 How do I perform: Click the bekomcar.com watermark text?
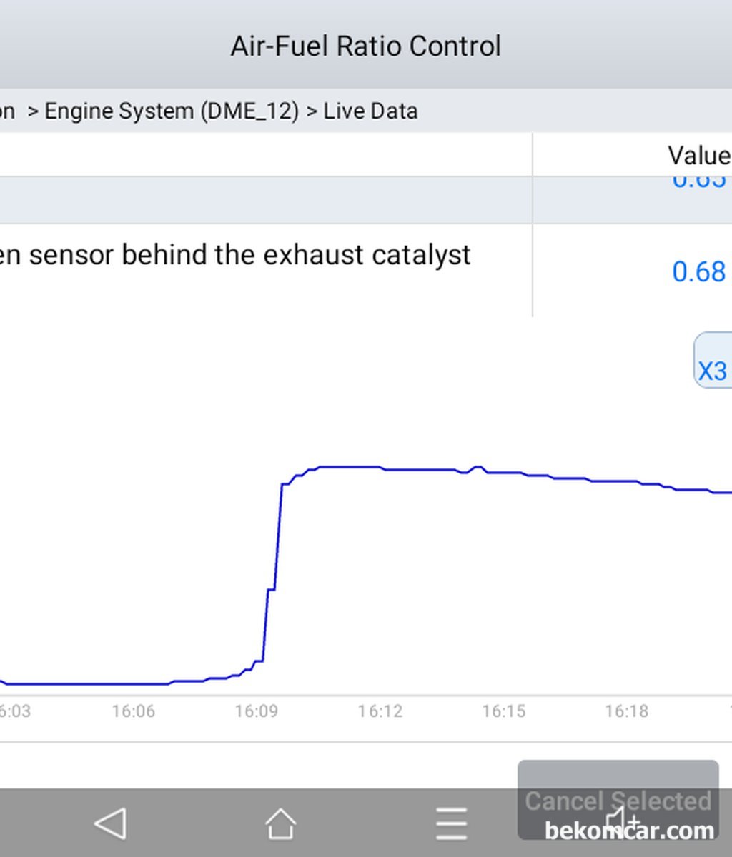630,831
